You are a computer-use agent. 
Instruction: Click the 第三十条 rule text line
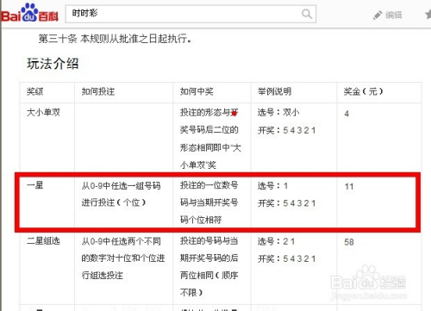click(x=115, y=39)
